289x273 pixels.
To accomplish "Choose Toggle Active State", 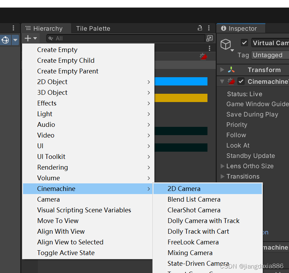I will click(88, 253).
